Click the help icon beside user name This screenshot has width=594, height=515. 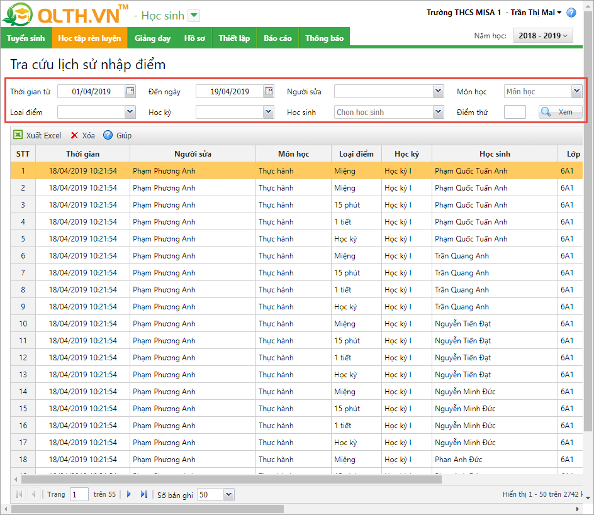(x=571, y=13)
